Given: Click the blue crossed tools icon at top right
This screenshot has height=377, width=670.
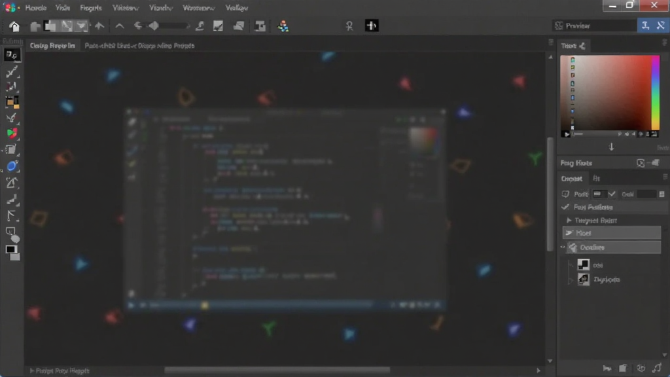Looking at the screenshot, I should pos(661,26).
